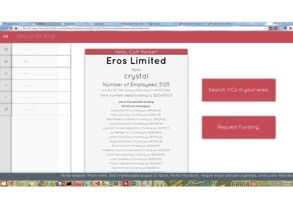Click the Search VCs in your area button
The height and width of the screenshot is (208, 293).
[x=239, y=90]
